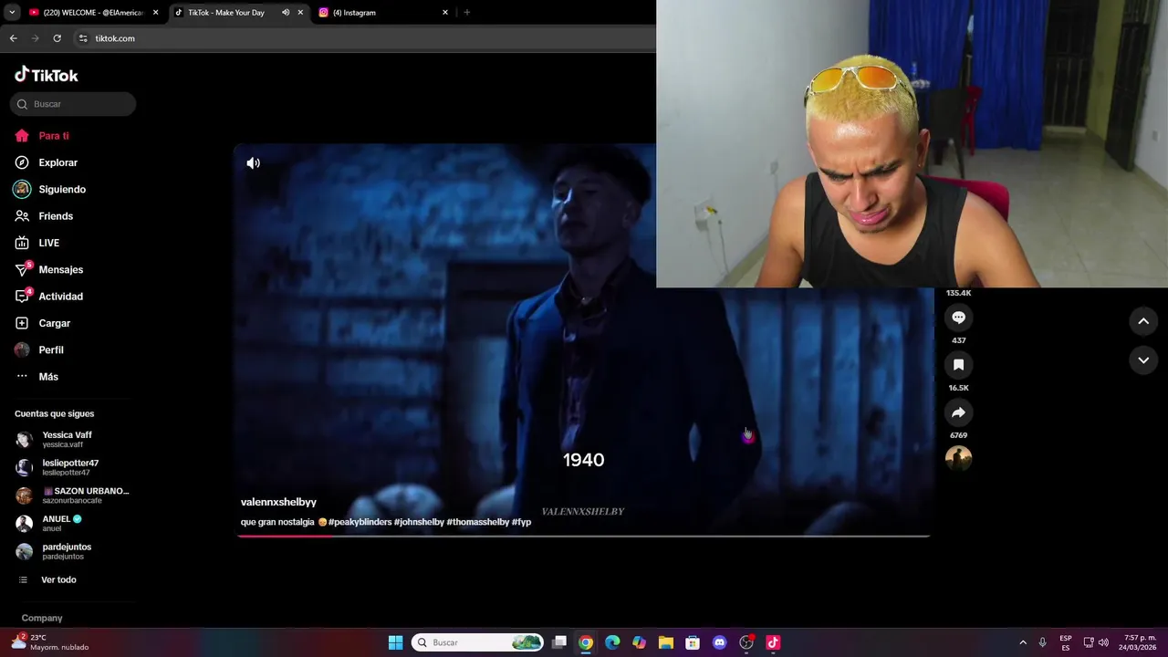Go to the next video
1168x657 pixels.
coord(1143,360)
